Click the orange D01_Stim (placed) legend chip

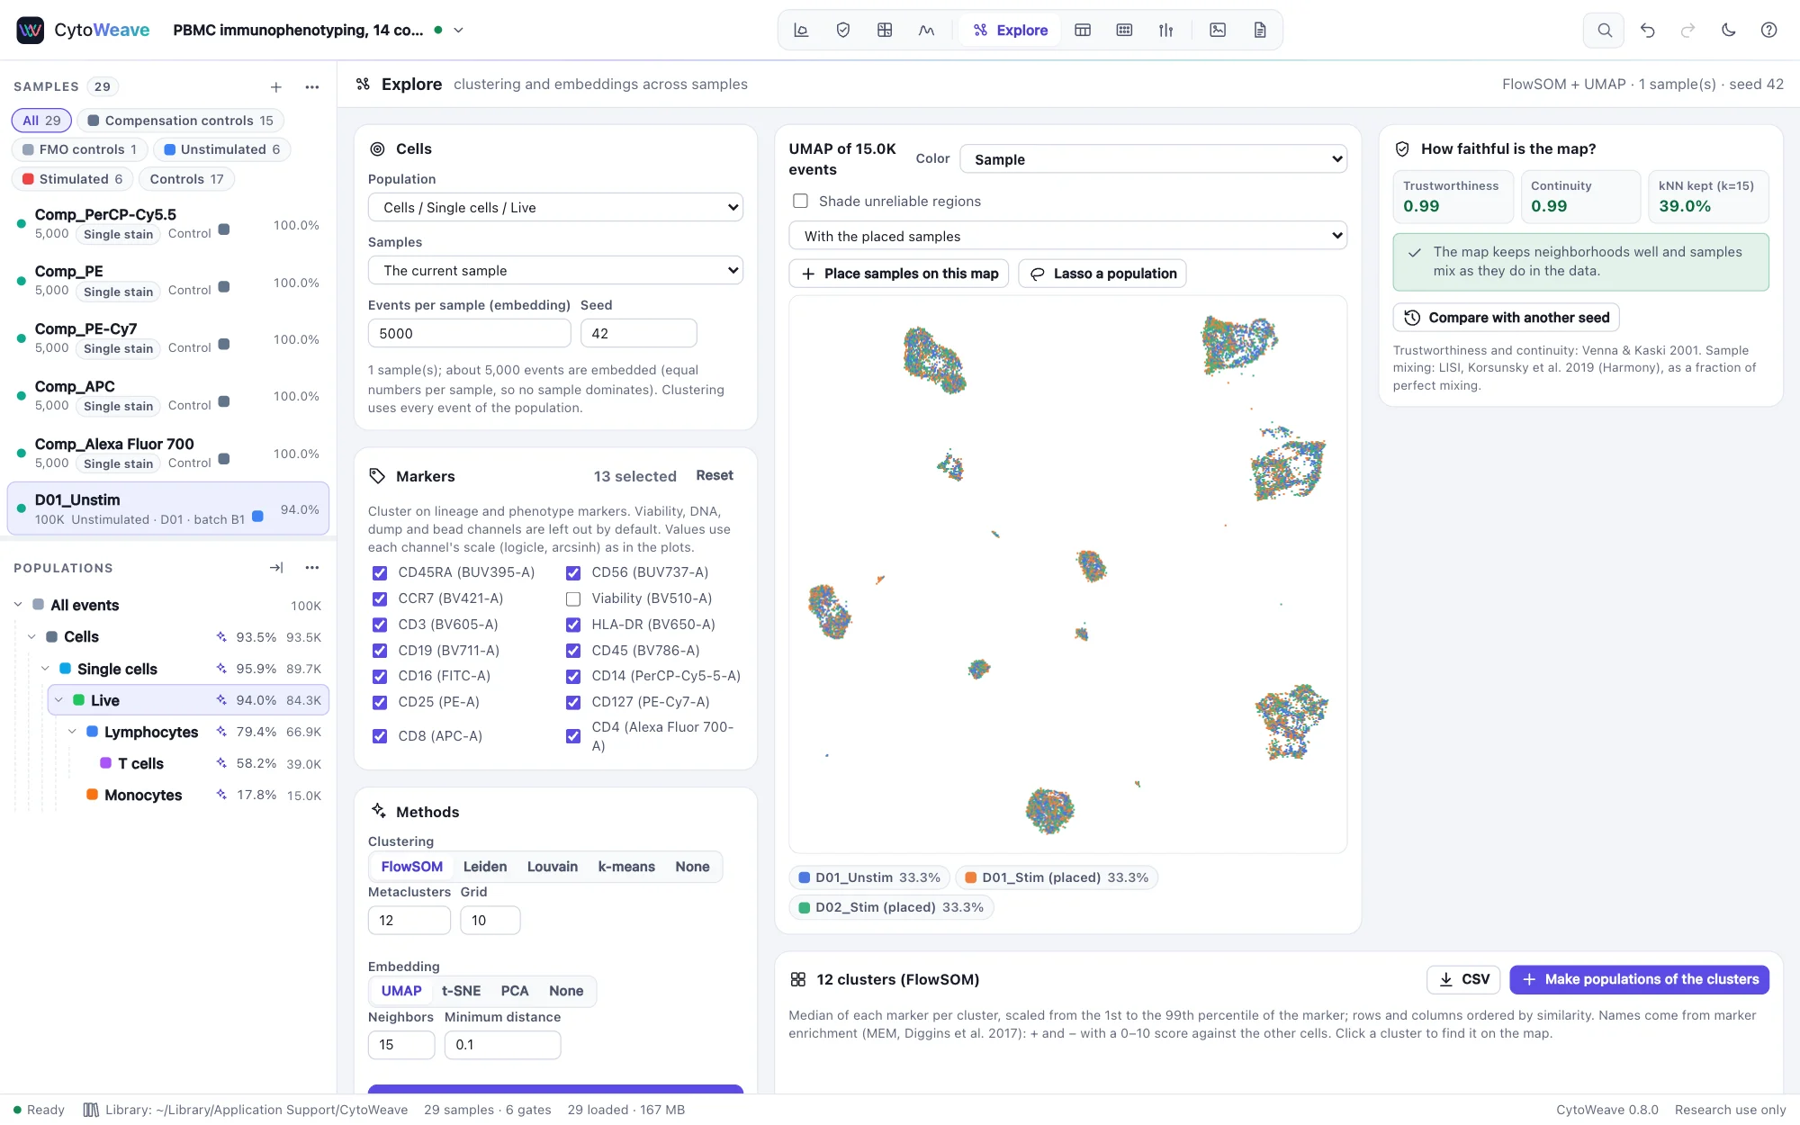pos(1057,877)
